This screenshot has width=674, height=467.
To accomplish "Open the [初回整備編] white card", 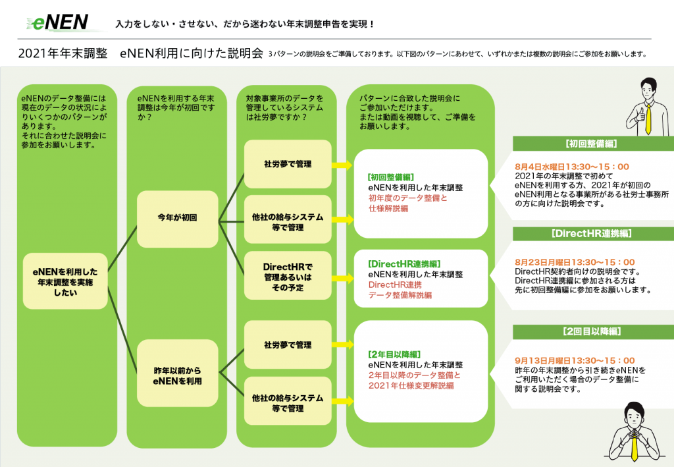I will [x=421, y=194].
